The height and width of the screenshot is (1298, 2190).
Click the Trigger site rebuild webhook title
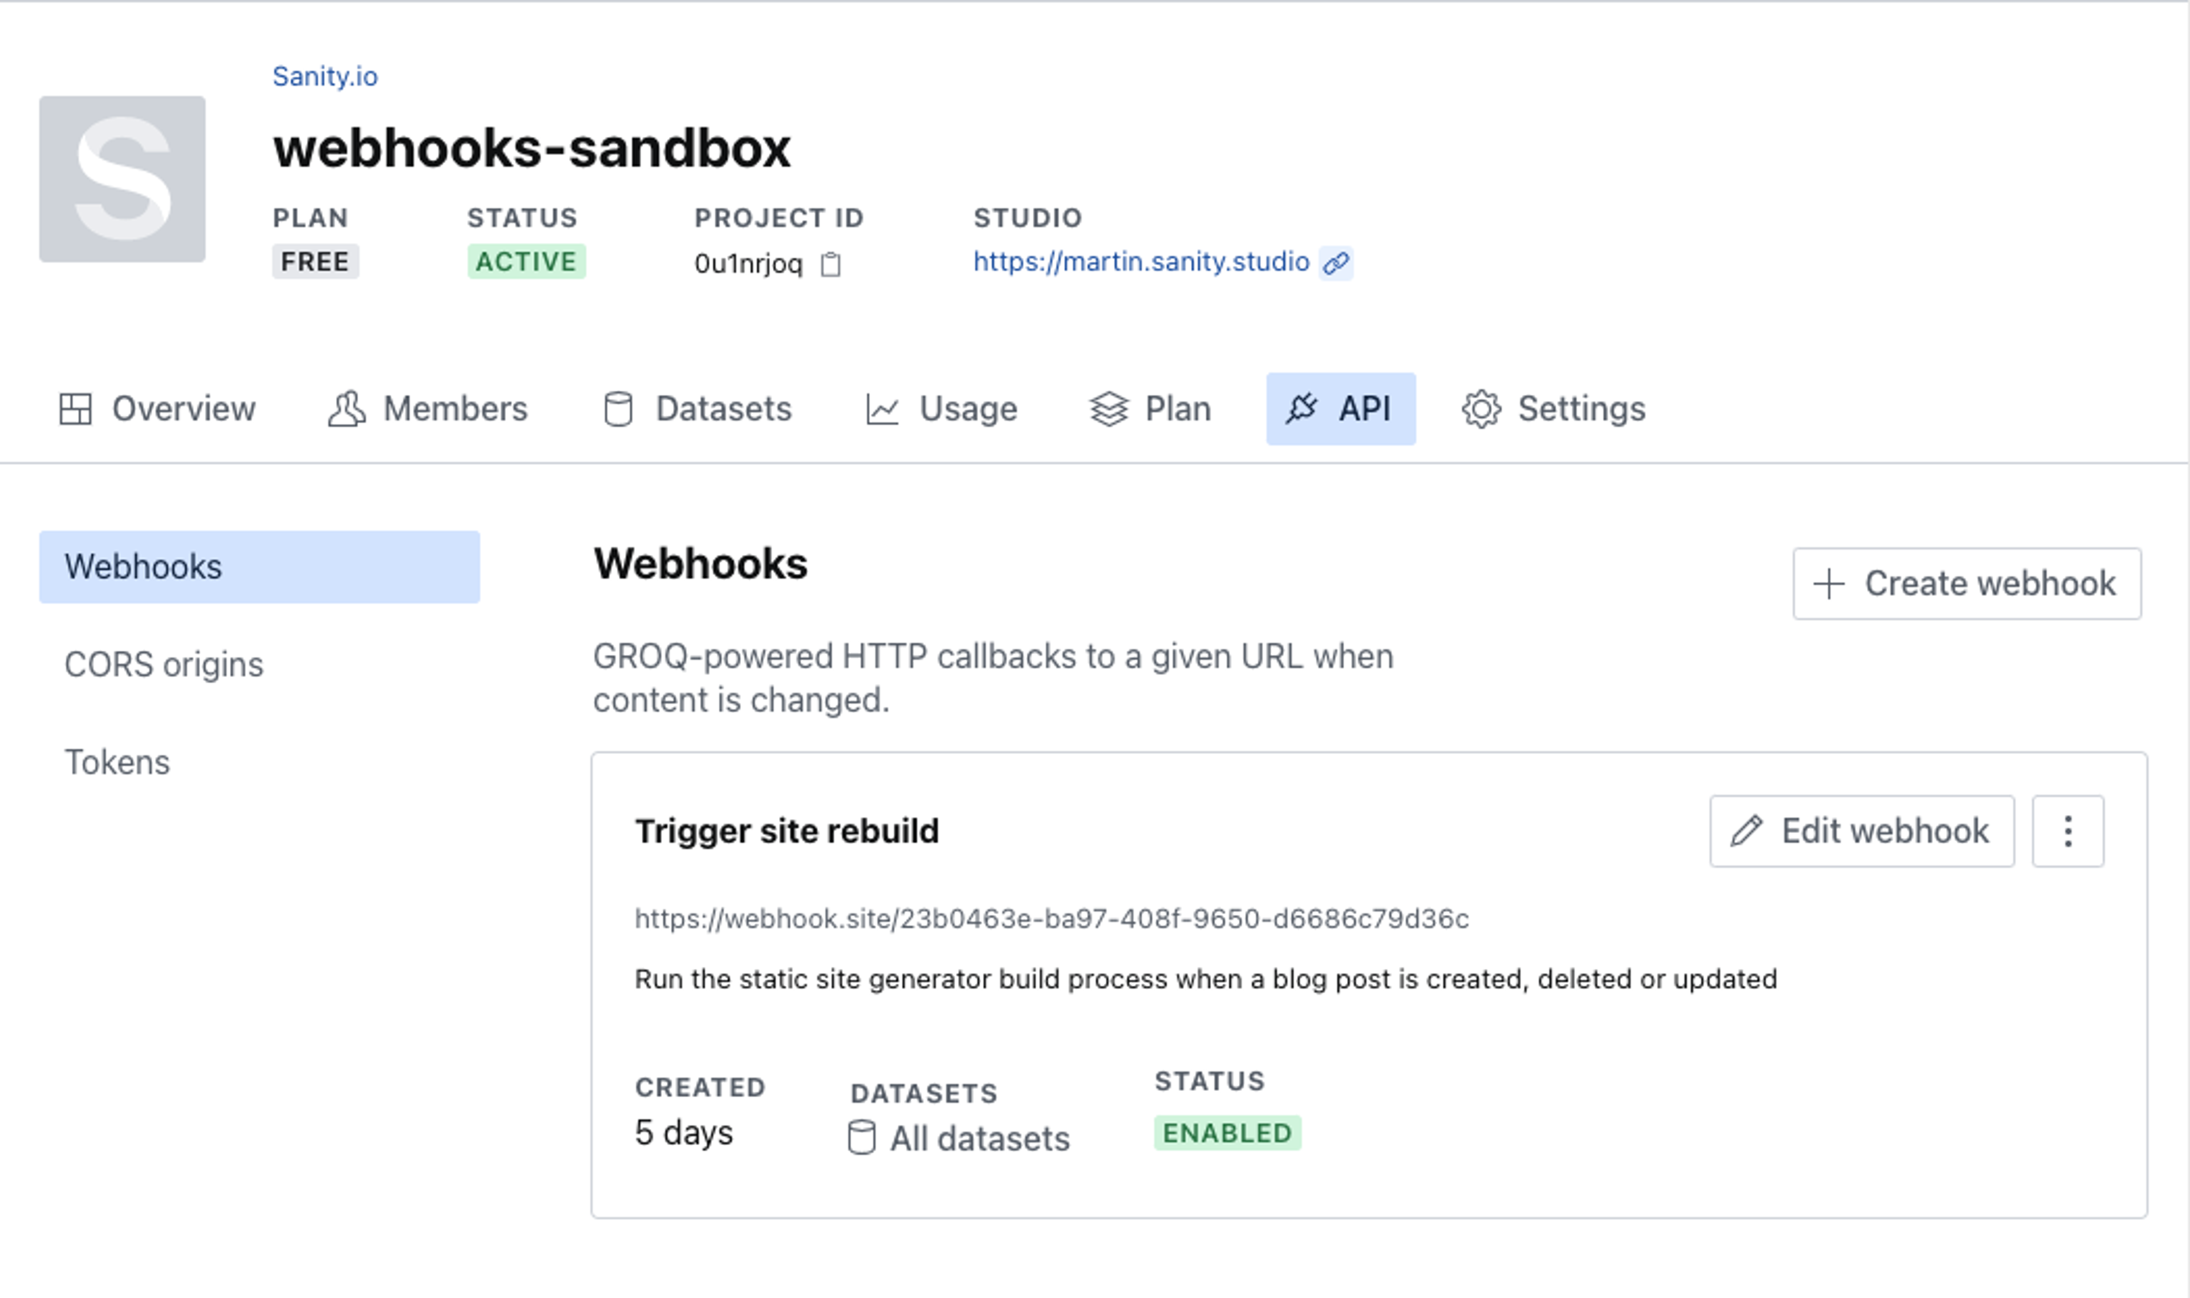(786, 831)
